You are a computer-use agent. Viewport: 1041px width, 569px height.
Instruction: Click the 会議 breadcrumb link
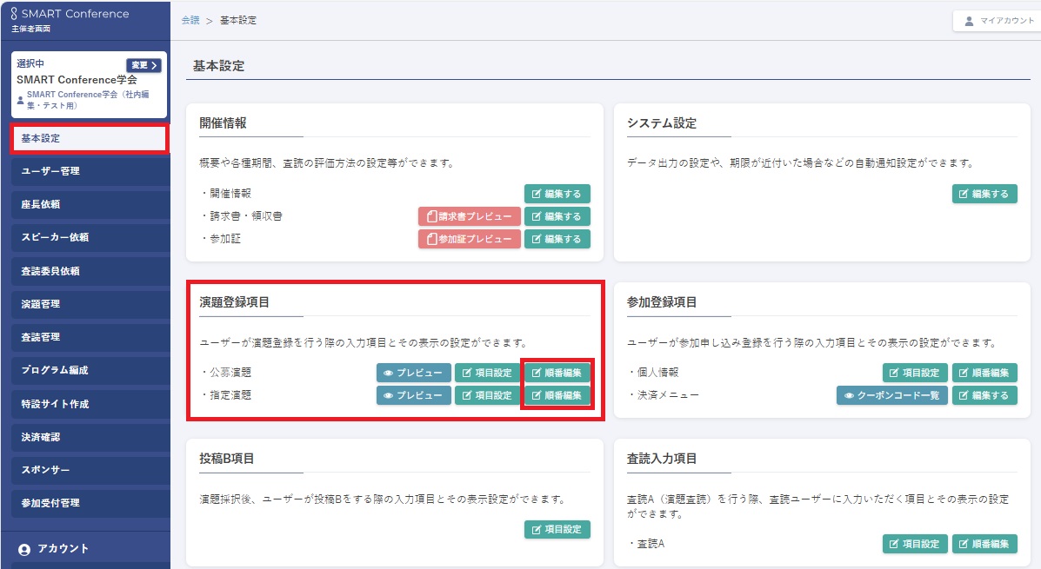[190, 20]
